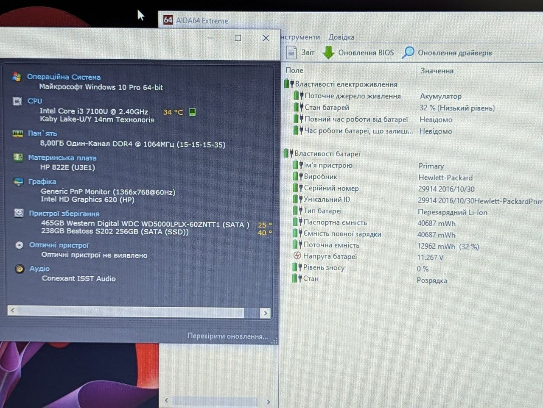Click the icon beside Серійний номер
543x408 pixels.
pyautogui.click(x=298, y=188)
